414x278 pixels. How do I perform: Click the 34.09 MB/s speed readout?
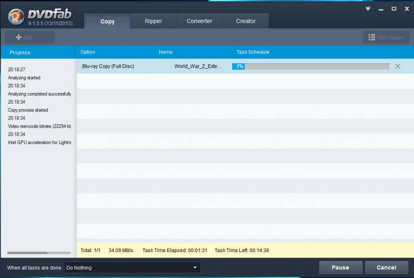point(121,250)
